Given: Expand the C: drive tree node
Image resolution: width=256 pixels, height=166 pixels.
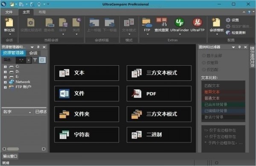Looking at the screenshot, I should click(5, 67).
